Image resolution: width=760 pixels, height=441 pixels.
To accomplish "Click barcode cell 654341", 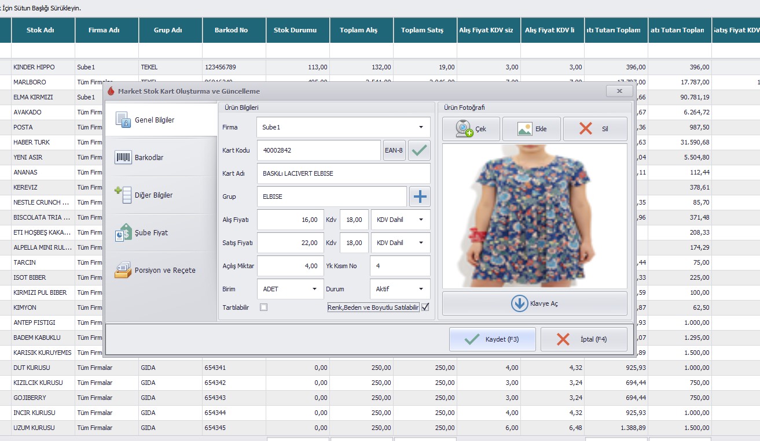I will pyautogui.click(x=234, y=368).
